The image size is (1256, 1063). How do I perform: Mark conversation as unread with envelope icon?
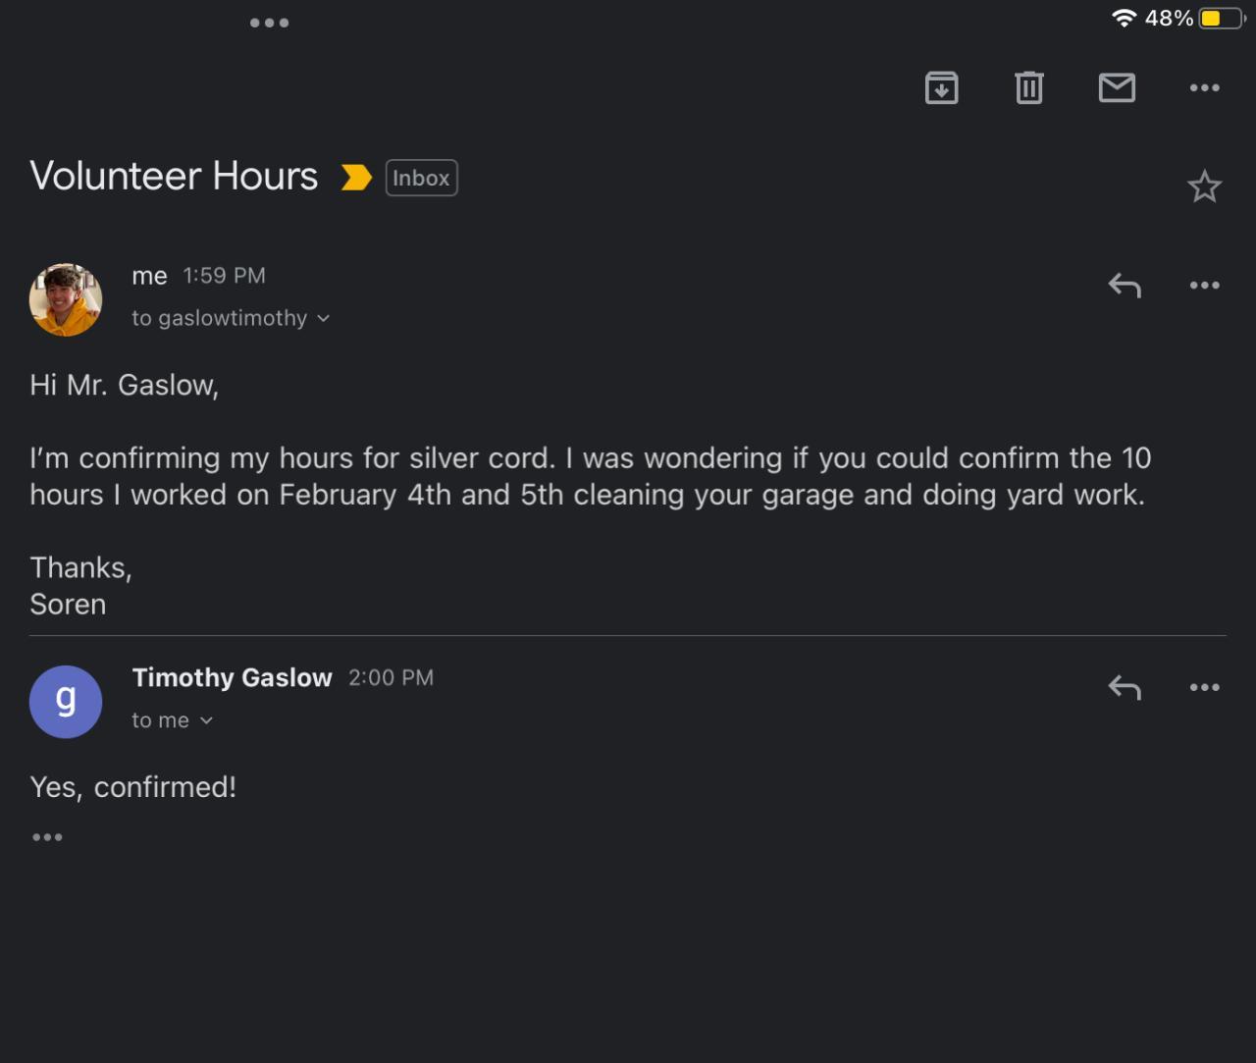click(1117, 88)
